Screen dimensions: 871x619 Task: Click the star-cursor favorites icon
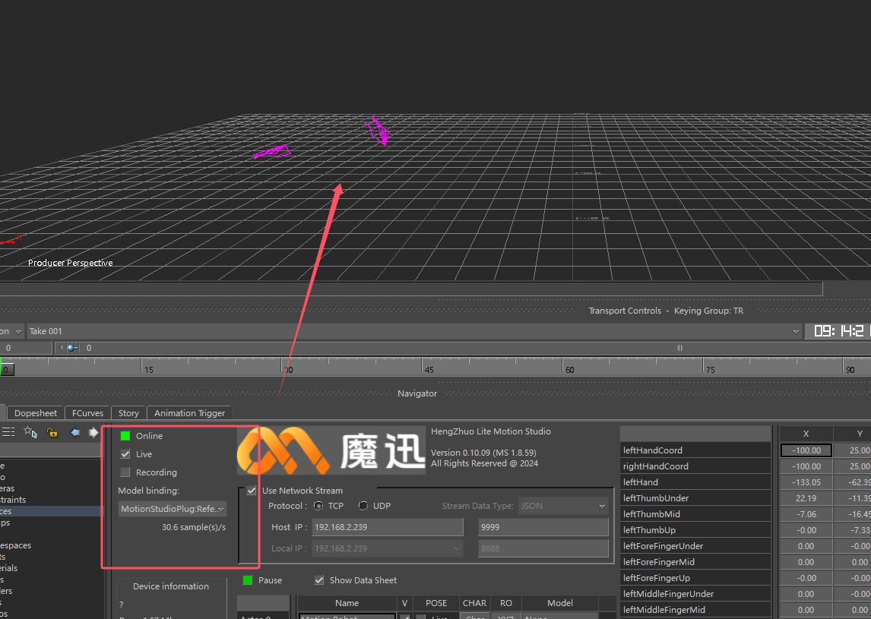point(30,432)
